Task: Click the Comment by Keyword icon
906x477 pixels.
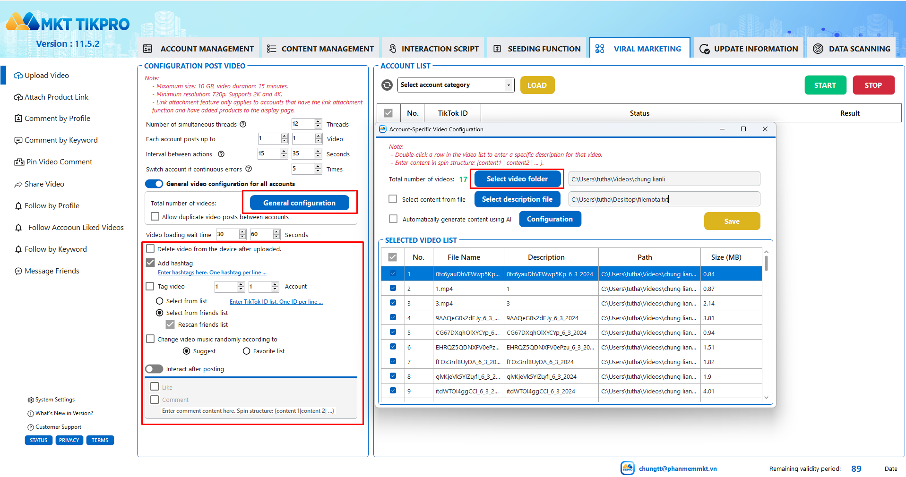Action: 18,140
